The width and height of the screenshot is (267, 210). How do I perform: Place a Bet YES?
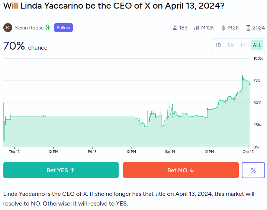61,170
